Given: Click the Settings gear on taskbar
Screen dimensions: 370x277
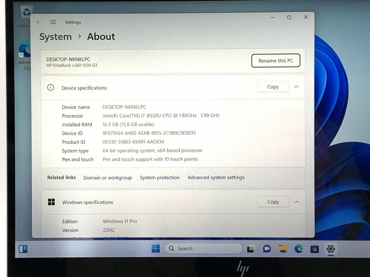Looking at the screenshot, I should 331,249.
